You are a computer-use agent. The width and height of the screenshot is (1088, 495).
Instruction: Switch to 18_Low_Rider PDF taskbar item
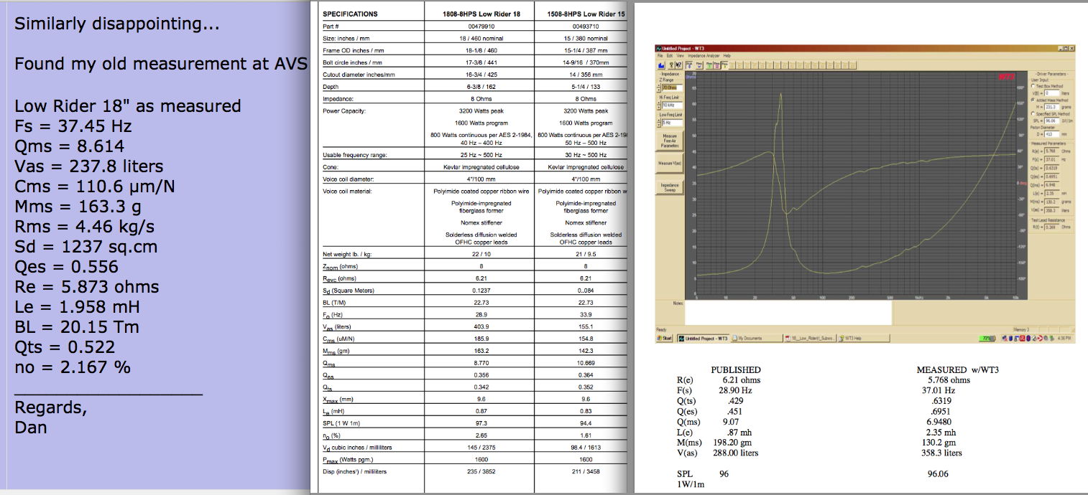(809, 338)
